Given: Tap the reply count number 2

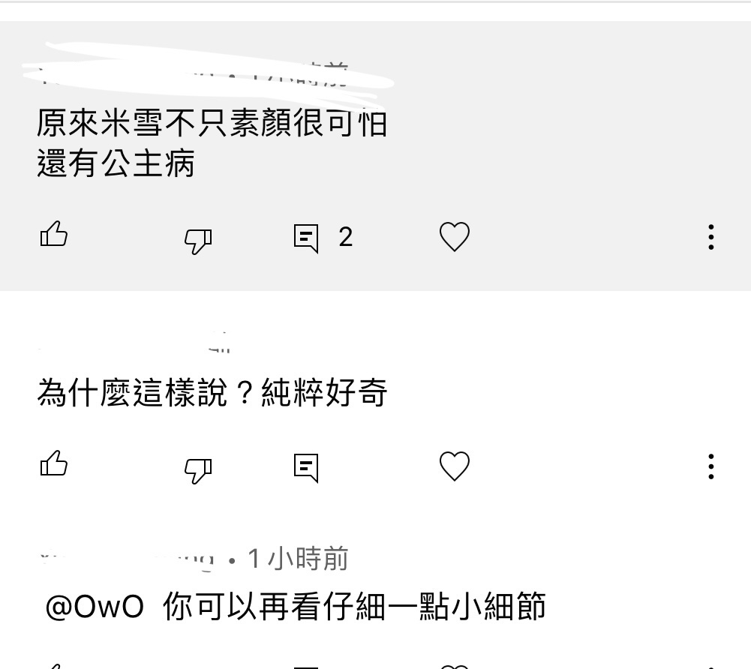Looking at the screenshot, I should coord(345,237).
